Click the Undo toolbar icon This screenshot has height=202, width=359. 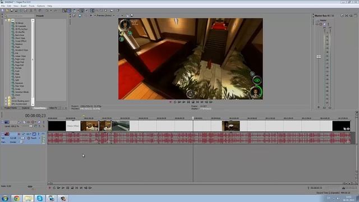(x=47, y=11)
